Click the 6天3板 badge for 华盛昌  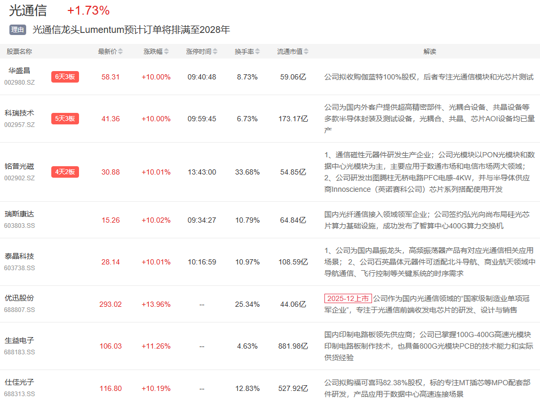[65, 77]
